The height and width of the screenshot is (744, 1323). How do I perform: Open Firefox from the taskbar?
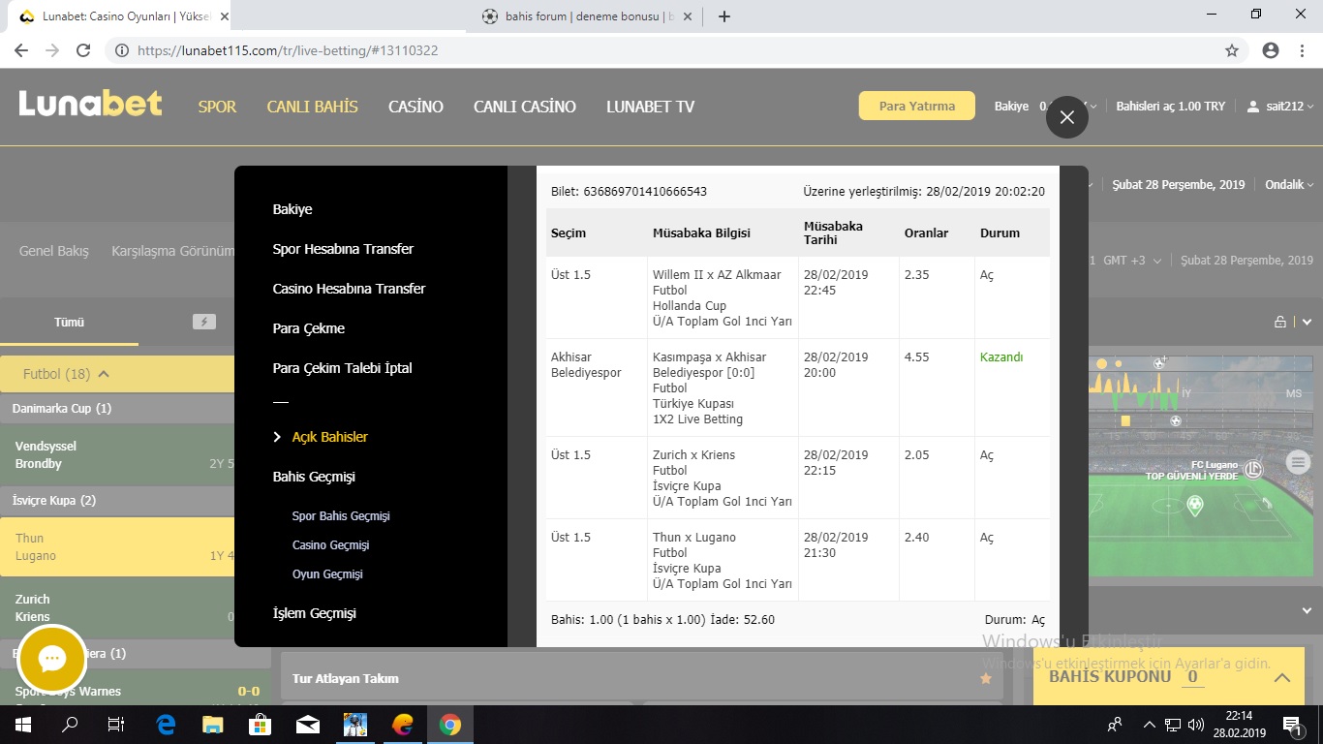(x=403, y=725)
